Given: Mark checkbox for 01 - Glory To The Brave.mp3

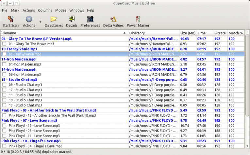Looking at the screenshot, I should coord(4,44).
